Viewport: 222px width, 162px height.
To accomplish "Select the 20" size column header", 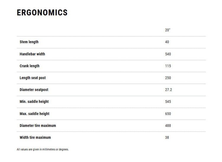I will [168, 30].
